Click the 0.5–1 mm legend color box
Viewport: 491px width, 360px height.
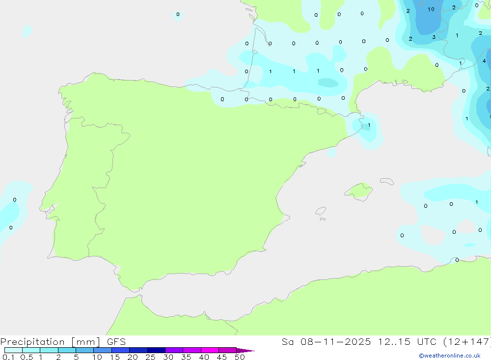31,350
